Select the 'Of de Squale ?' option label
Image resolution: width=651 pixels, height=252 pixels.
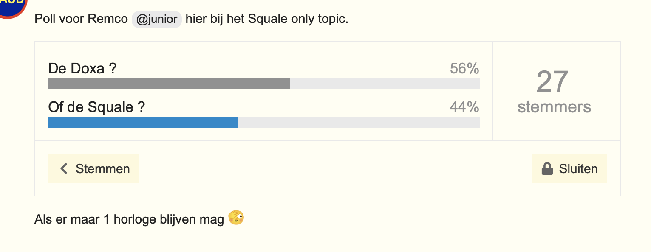96,107
